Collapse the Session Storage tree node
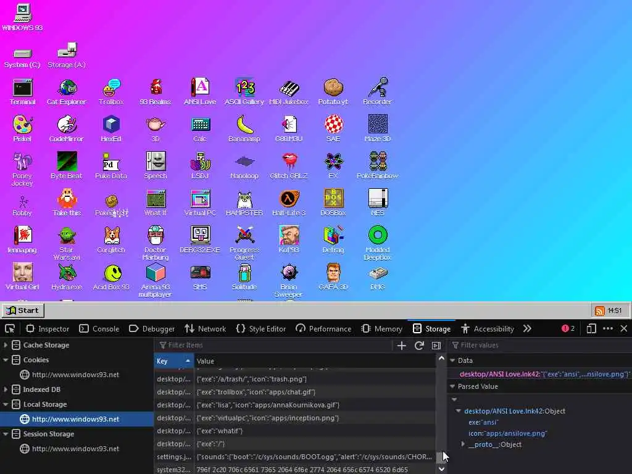632x474 pixels. coord(6,434)
